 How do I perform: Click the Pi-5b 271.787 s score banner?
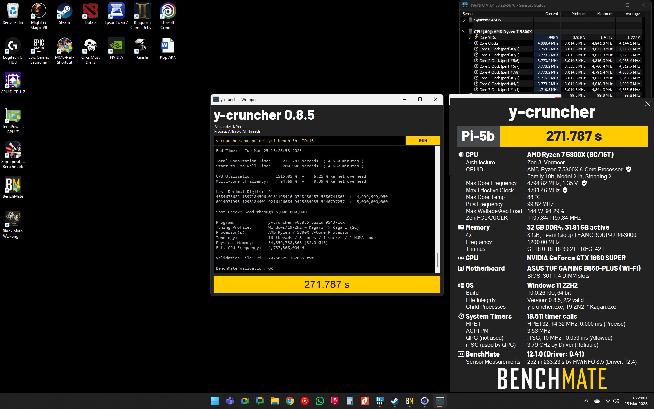(552, 136)
